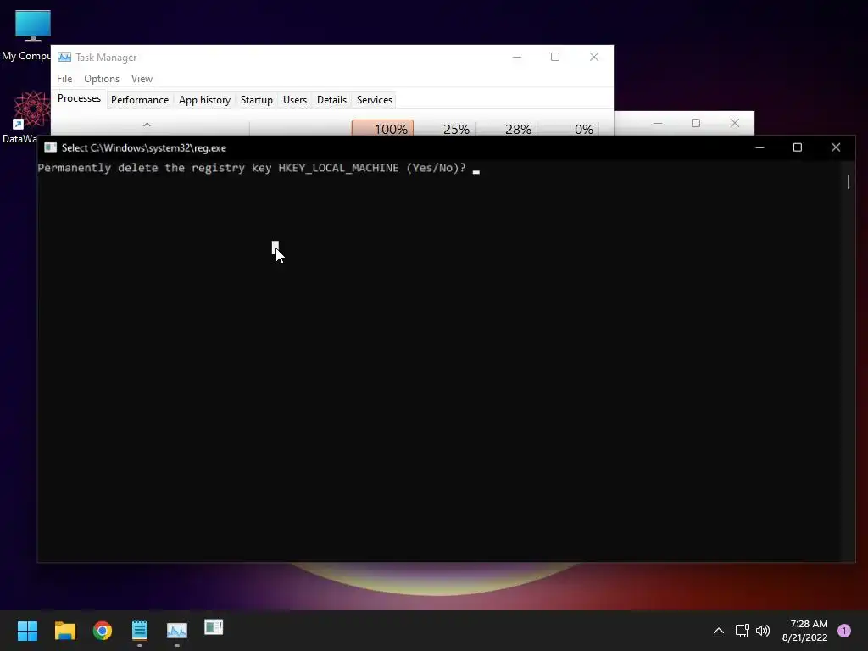The height and width of the screenshot is (651, 868).
Task: Switch to the Users tab
Action: (x=294, y=100)
